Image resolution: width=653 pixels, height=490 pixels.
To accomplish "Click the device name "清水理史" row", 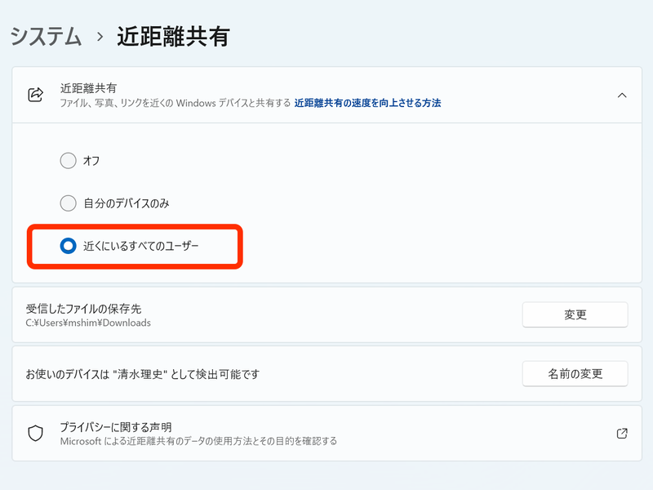I will (x=245, y=373).
